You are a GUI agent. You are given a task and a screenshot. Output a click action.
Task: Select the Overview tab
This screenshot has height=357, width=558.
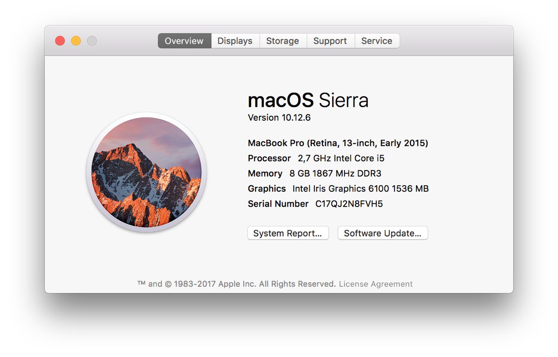184,41
